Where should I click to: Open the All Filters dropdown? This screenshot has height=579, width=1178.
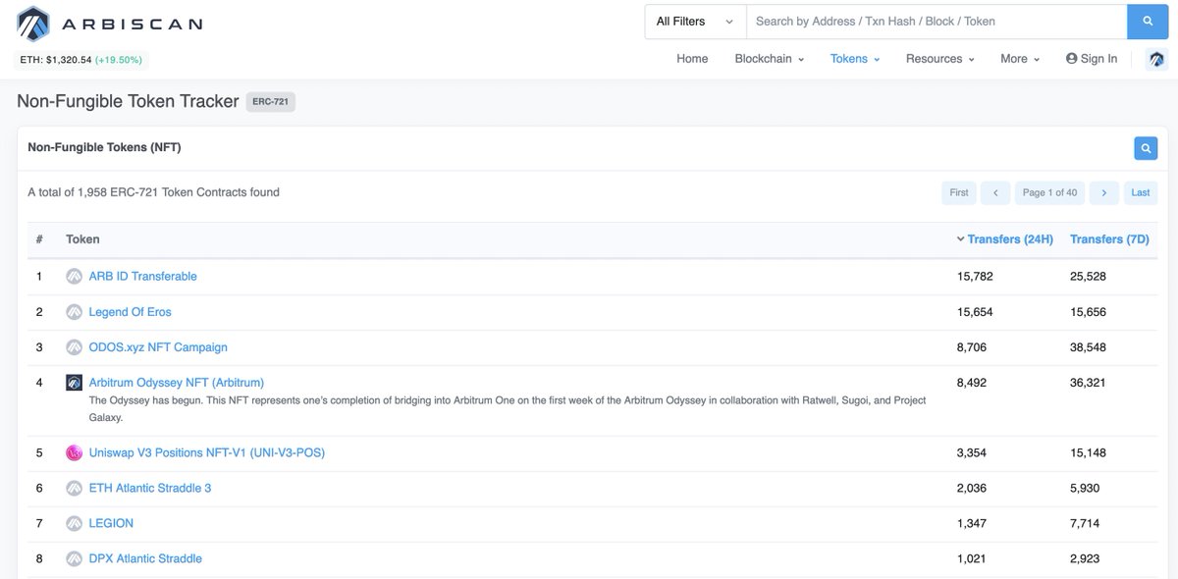(x=695, y=22)
